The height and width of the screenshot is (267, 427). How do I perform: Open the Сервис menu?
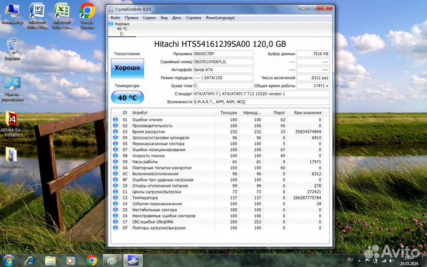click(x=149, y=18)
